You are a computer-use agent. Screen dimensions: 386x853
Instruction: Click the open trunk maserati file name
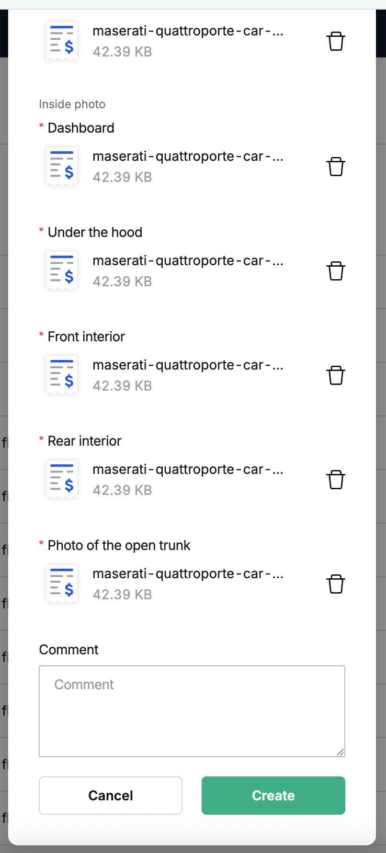[188, 574]
